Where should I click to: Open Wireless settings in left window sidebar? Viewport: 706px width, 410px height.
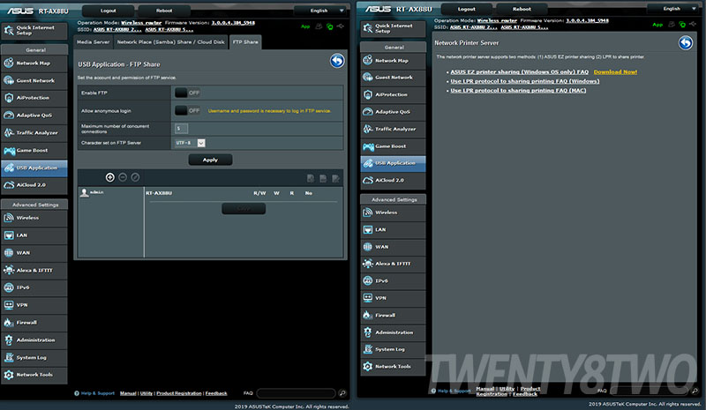tap(34, 218)
